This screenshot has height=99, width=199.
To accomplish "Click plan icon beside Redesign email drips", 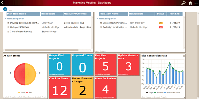I will pos(101,27).
